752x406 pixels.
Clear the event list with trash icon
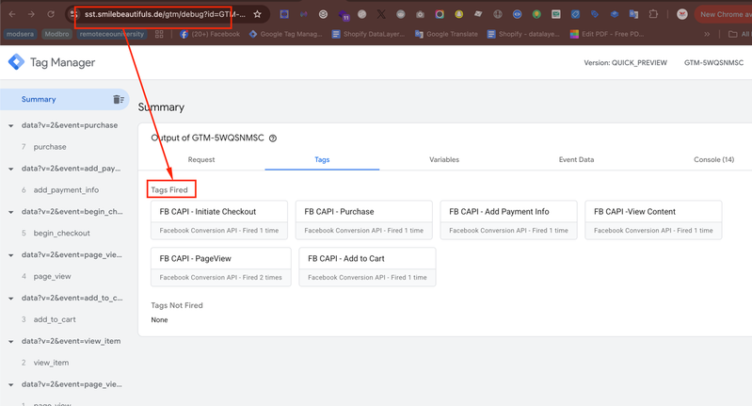(x=118, y=99)
